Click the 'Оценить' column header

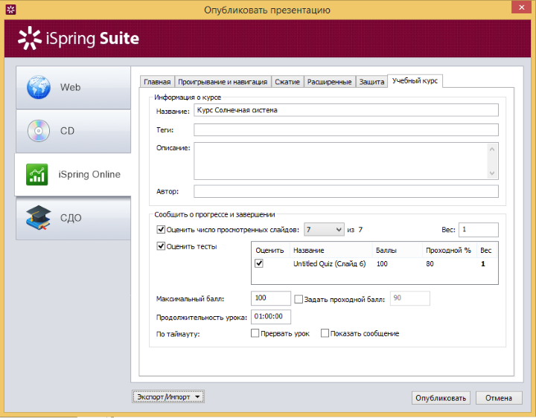270,251
